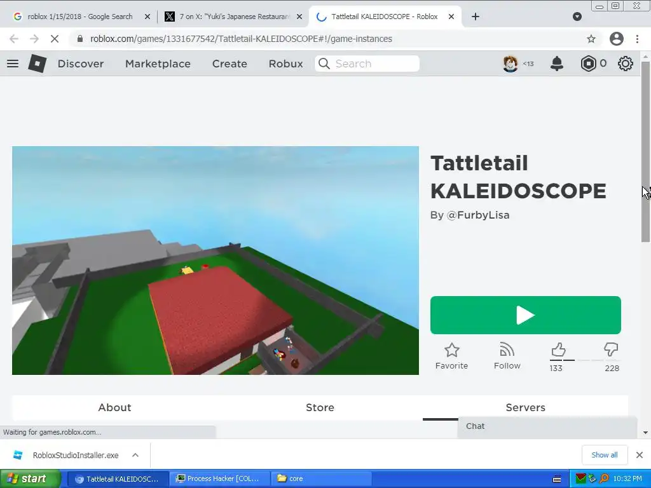The width and height of the screenshot is (651, 488).
Task: Click the like/dislike vote ratio bar
Action: coord(585,360)
